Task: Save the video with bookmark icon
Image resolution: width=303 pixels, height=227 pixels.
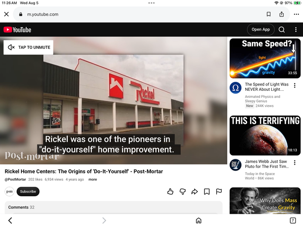Action: tap(207, 192)
